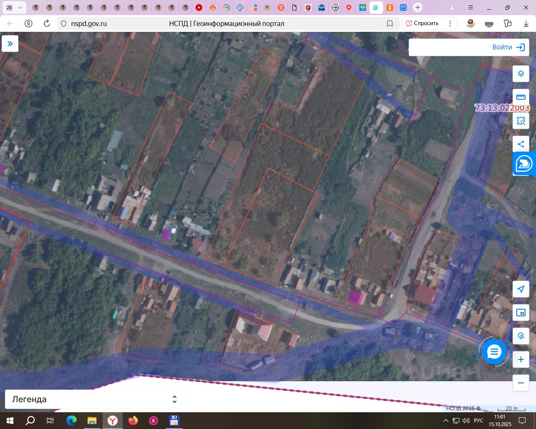
Task: Click the nspd.gov.ru address field
Action: 89,23
